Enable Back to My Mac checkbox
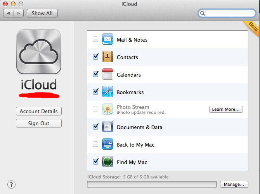 pos(95,145)
